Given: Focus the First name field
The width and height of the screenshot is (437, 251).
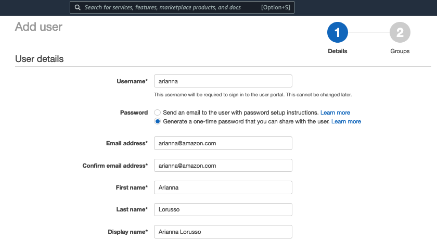Looking at the screenshot, I should pos(223,187).
